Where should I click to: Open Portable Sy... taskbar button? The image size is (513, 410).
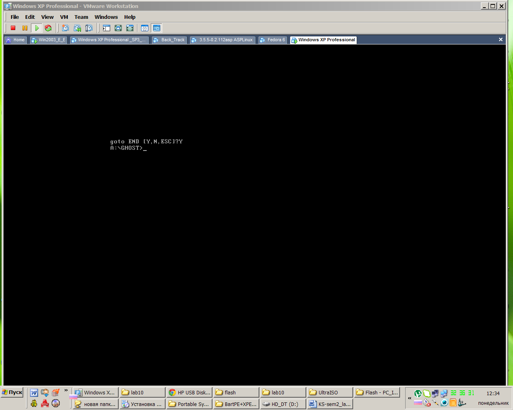click(190, 404)
